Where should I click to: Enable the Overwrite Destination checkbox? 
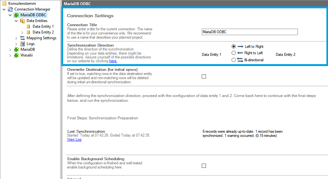coord(204,76)
